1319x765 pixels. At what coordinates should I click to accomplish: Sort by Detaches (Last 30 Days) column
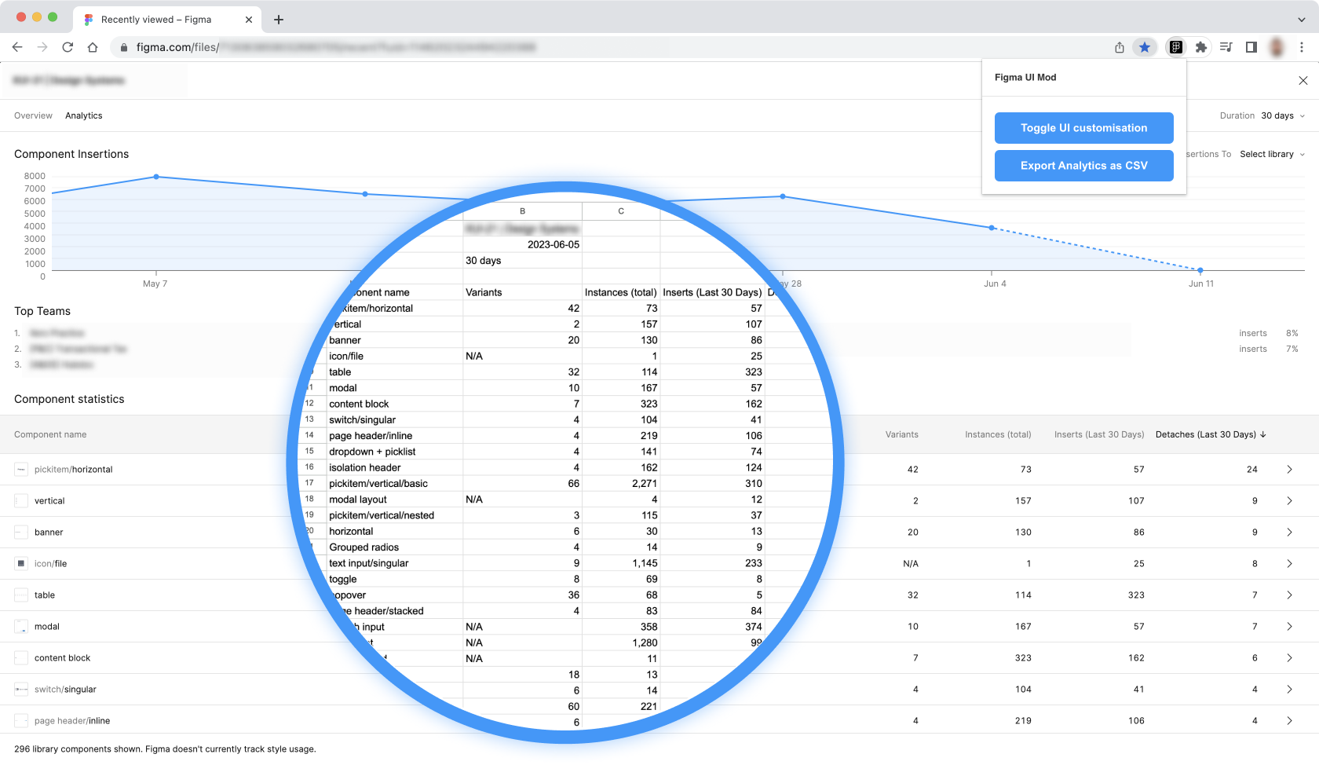[1211, 434]
